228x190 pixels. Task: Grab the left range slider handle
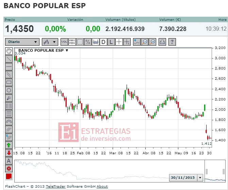tap(207, 172)
